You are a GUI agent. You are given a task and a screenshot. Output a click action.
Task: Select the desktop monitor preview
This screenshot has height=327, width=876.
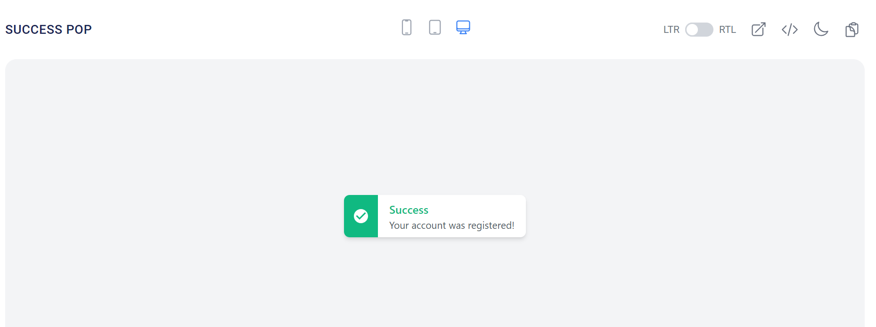pyautogui.click(x=463, y=27)
